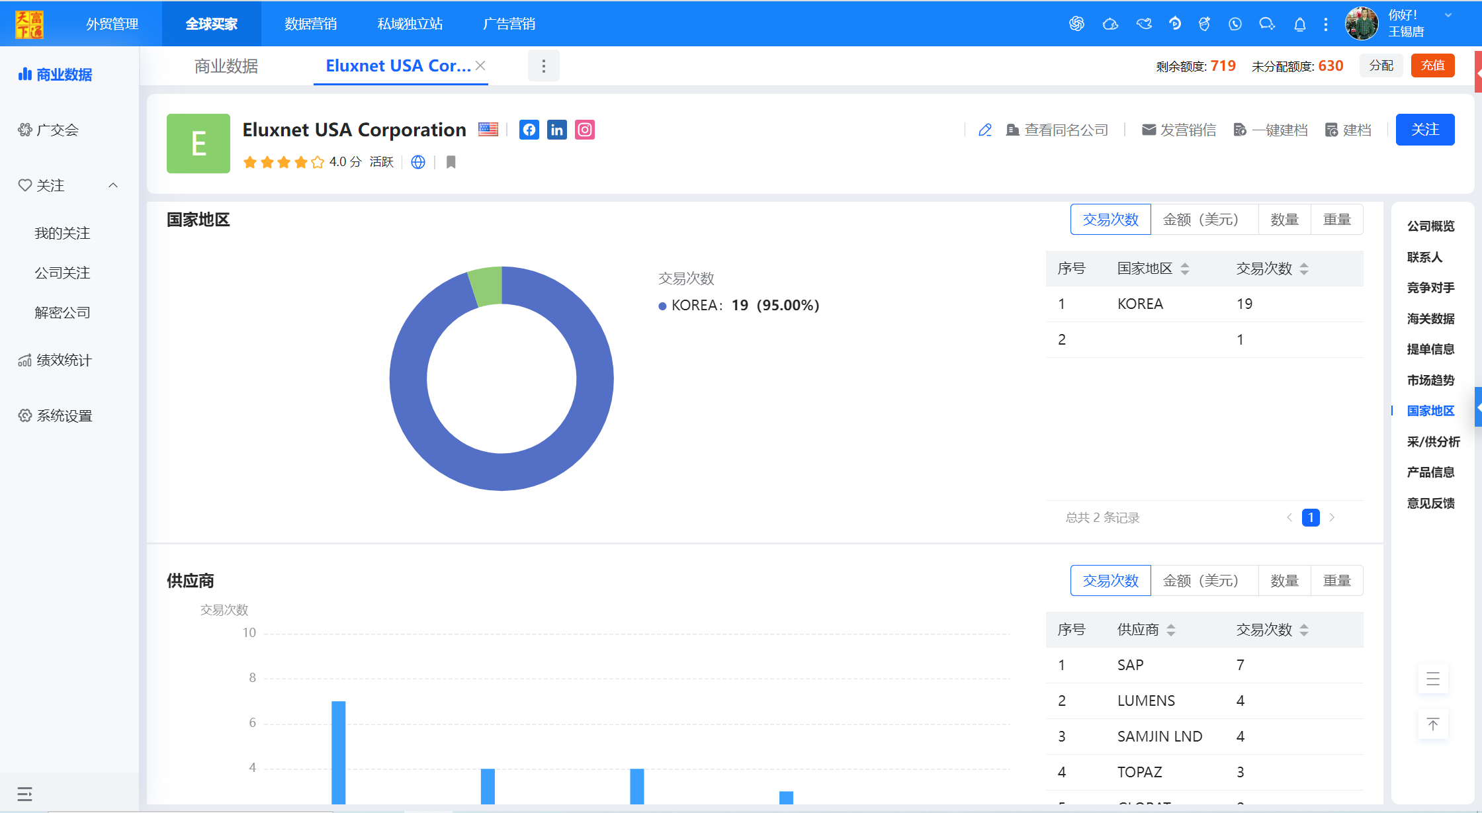Viewport: 1482px width, 813px height.
Task: Select 交易次数 in the 国家地区 section toggle
Action: pyautogui.click(x=1111, y=220)
